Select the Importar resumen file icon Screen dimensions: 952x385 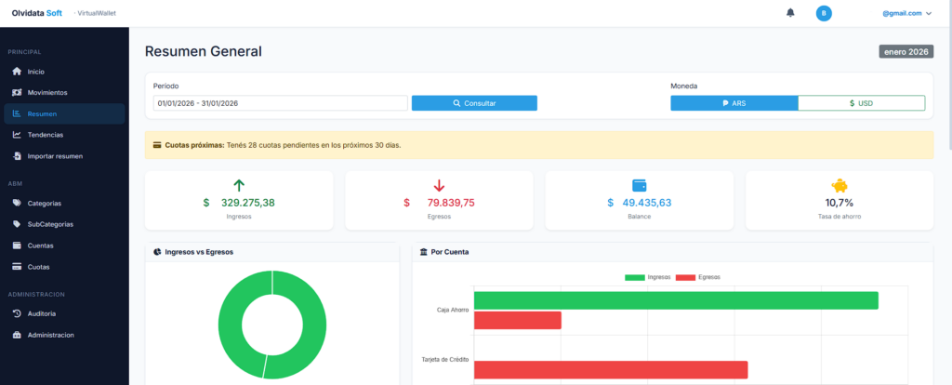click(16, 156)
